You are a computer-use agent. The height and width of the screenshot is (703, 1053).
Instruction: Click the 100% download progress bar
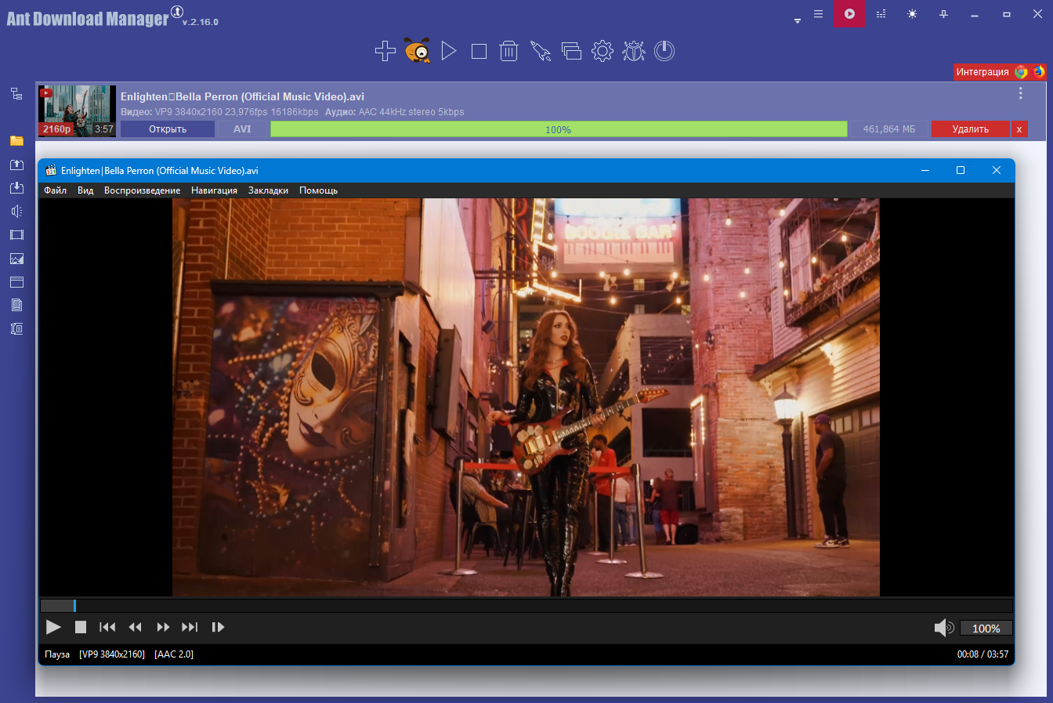coord(559,129)
